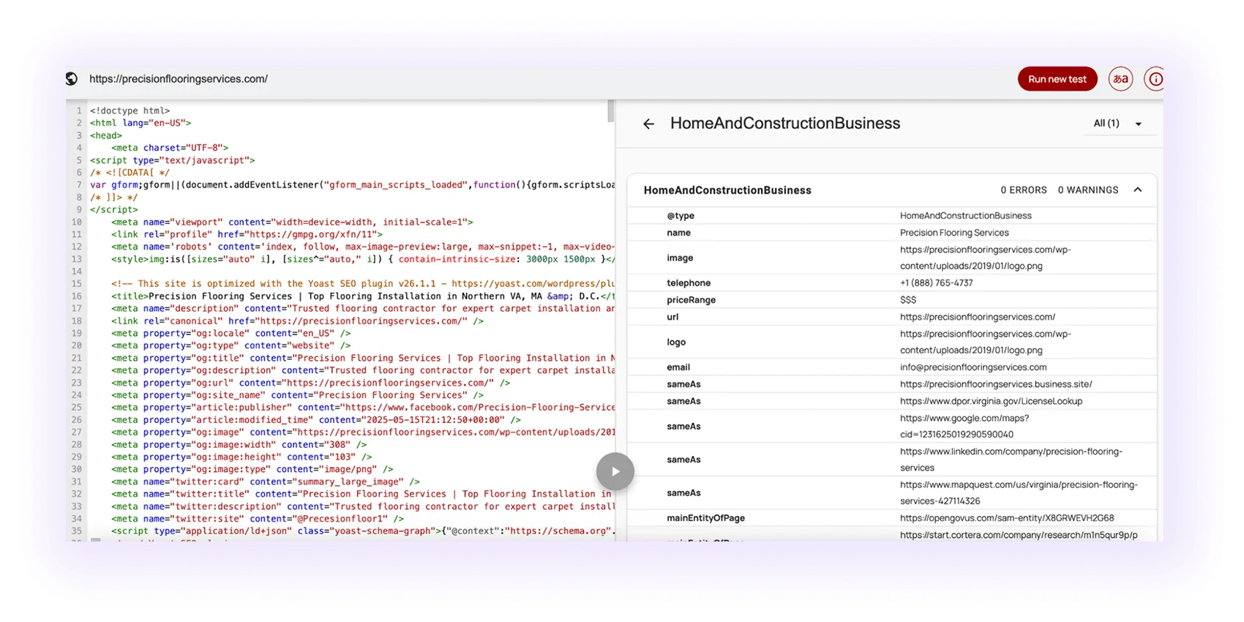Click the mainEntityOfPage opengovus.com URL
This screenshot has width=1244, height=622.
coord(1007,518)
